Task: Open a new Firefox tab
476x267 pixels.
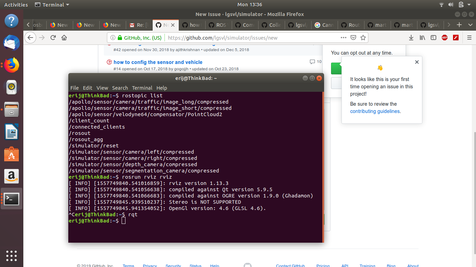Action: (459, 25)
